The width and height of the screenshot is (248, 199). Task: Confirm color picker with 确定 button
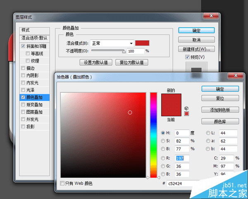220,89
